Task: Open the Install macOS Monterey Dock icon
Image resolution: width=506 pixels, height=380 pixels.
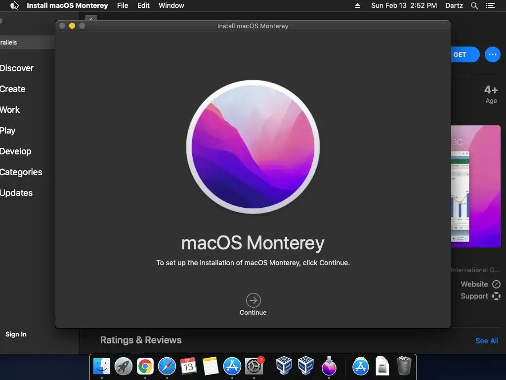Action: point(329,366)
